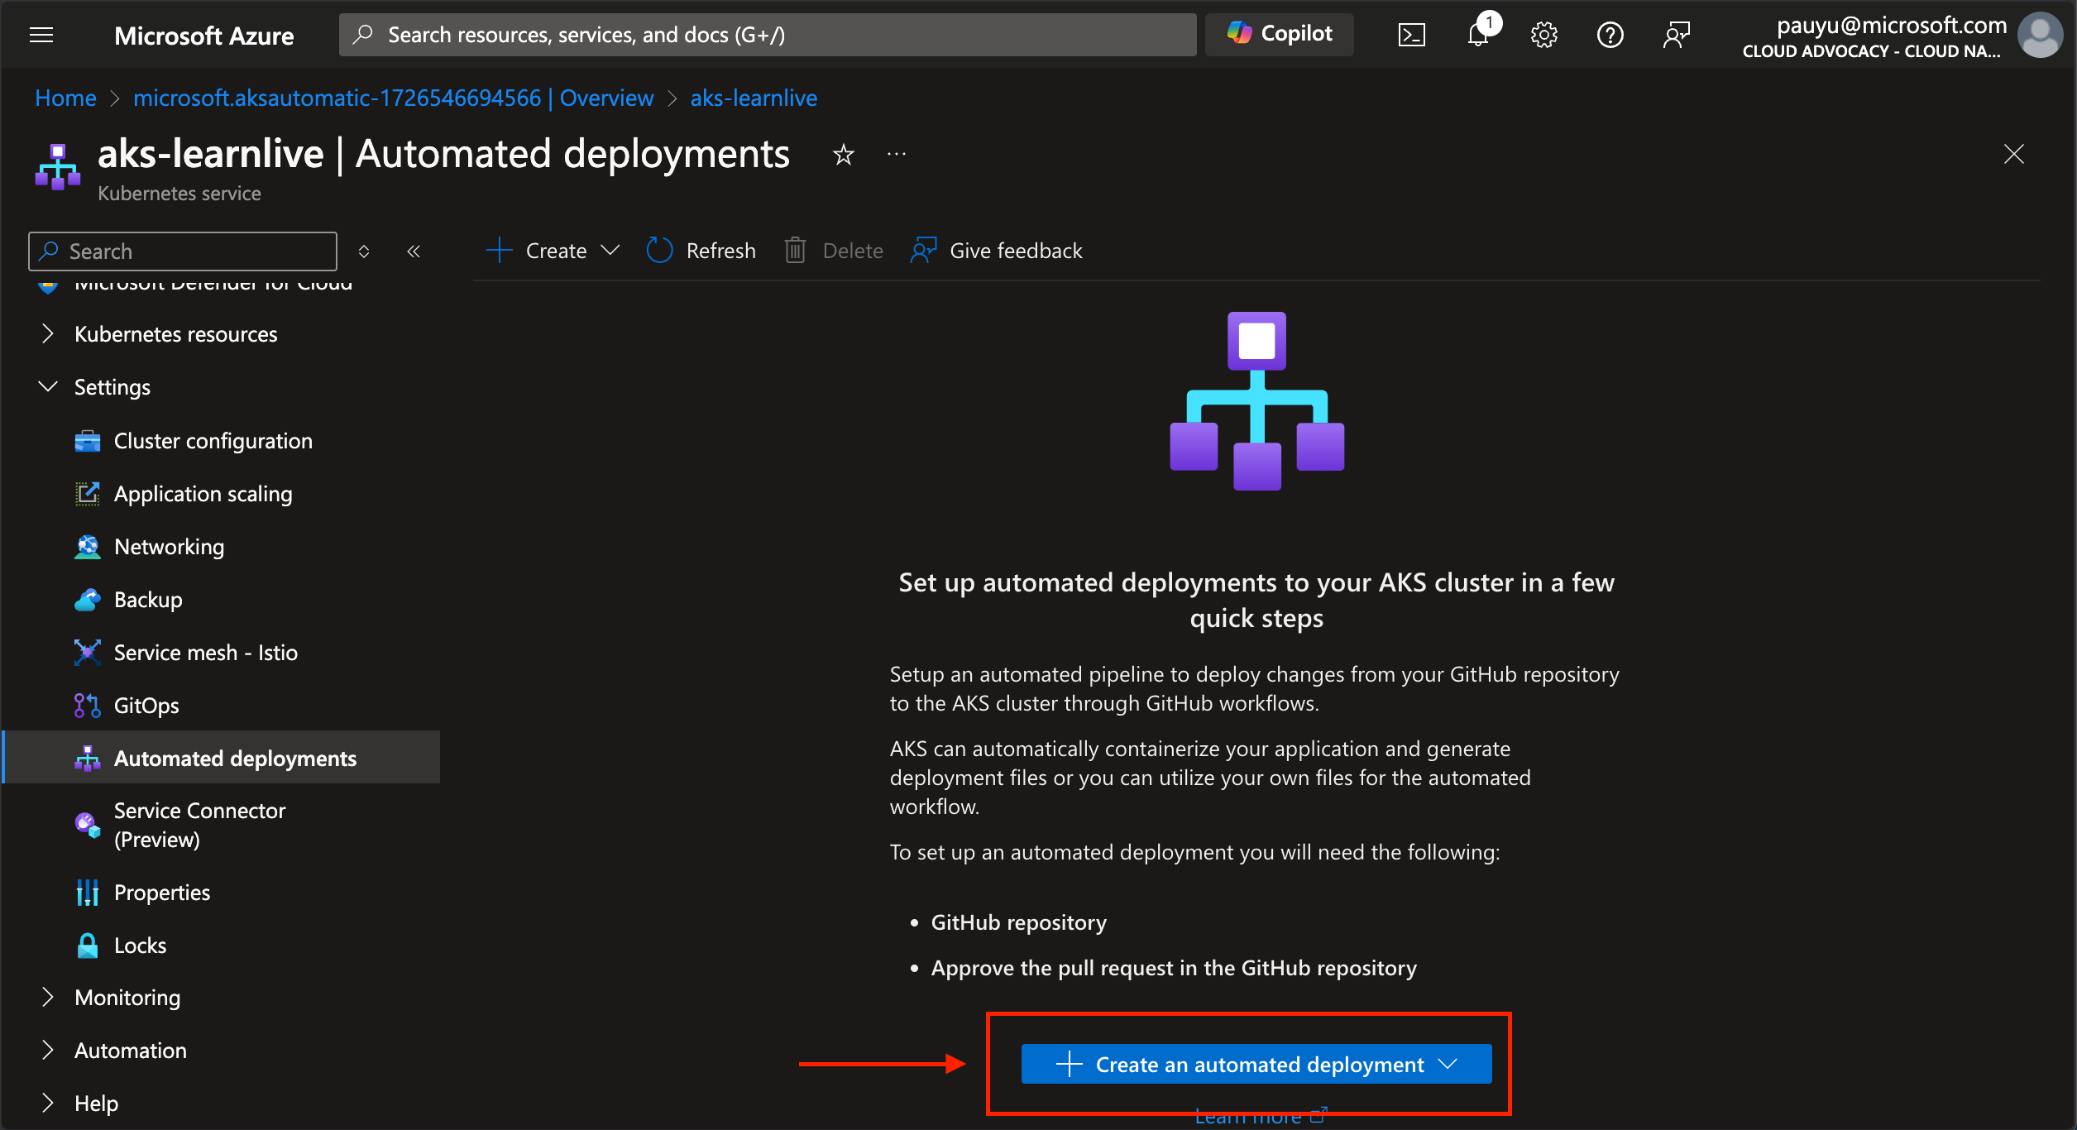Click the GitOps branch icon
Image resolution: width=2077 pixels, height=1130 pixels.
click(87, 706)
